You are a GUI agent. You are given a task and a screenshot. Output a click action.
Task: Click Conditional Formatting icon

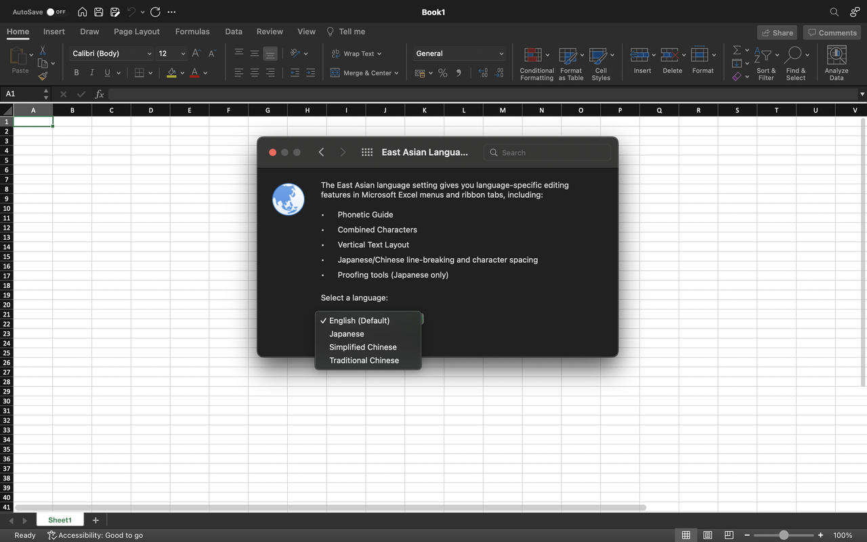[x=533, y=56]
